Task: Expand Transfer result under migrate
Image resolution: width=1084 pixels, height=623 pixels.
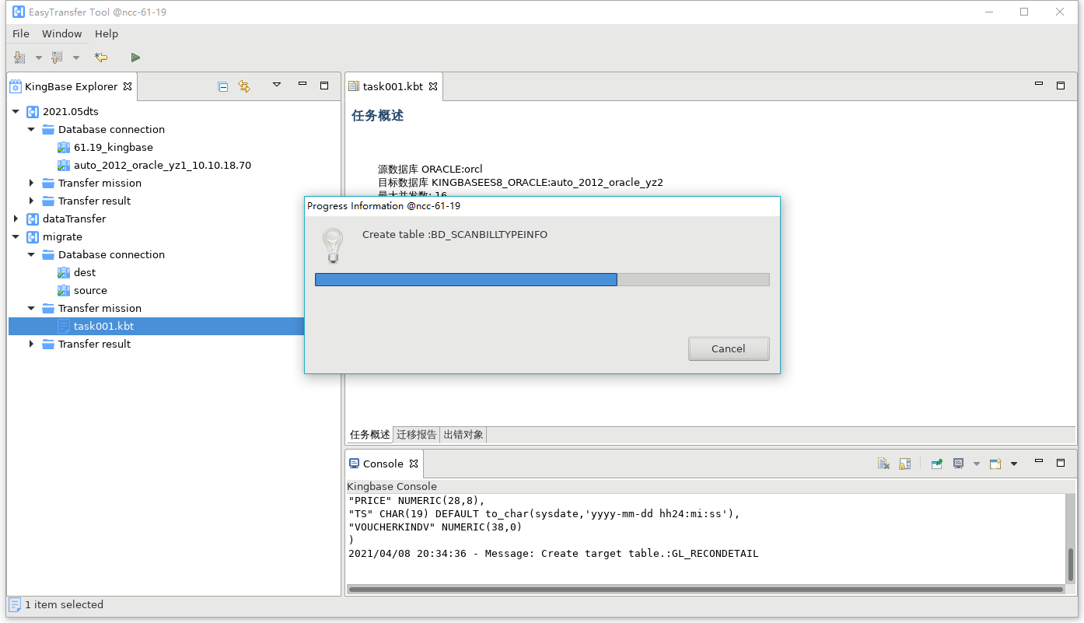Action: point(31,345)
